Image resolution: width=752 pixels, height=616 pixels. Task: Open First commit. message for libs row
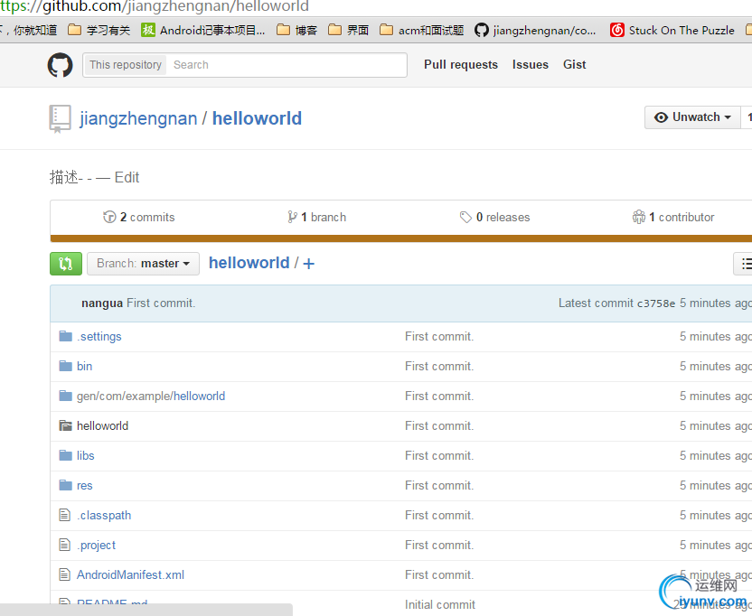(439, 455)
